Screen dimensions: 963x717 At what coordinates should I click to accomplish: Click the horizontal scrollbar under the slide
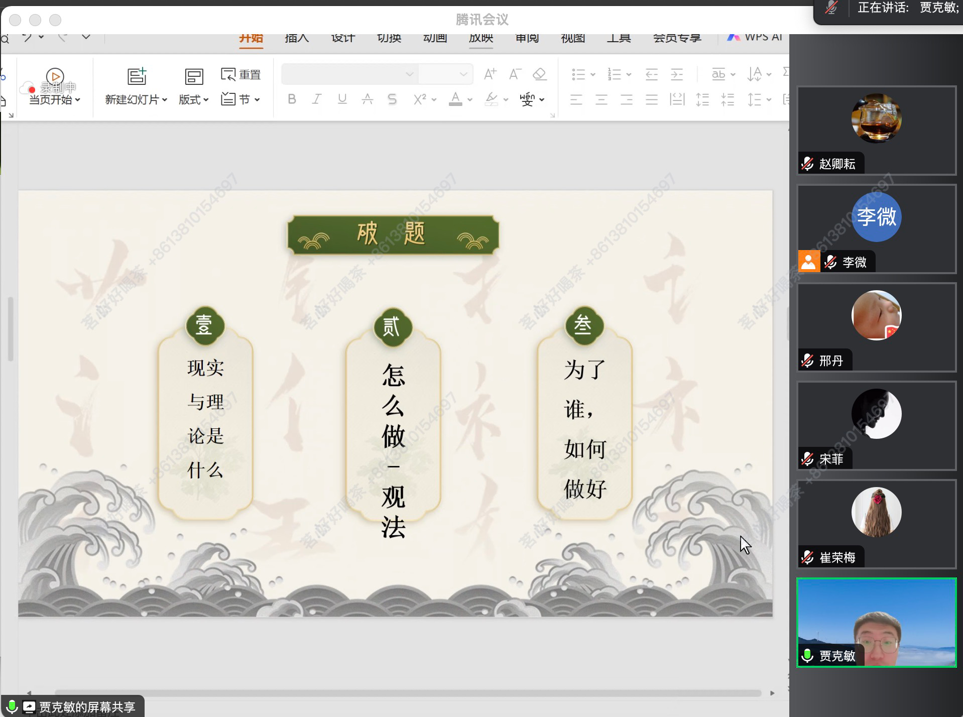click(408, 693)
